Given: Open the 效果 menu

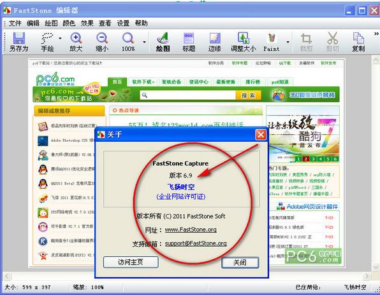Looking at the screenshot, I should click(87, 23).
